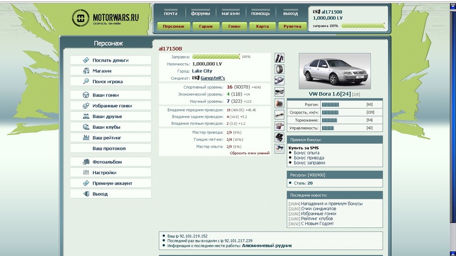Click the 1,000,000 LV balance in header
Screen dimensions: 456x256
pyautogui.click(x=328, y=18)
